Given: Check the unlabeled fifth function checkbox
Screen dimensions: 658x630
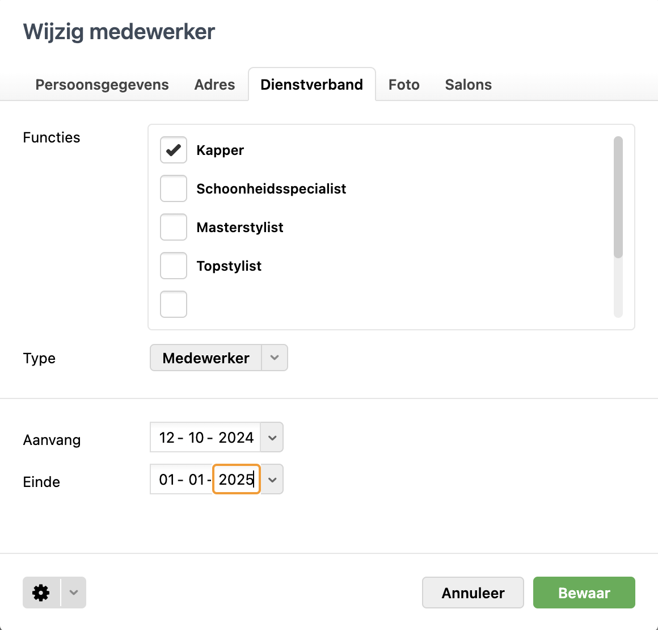Looking at the screenshot, I should [174, 304].
